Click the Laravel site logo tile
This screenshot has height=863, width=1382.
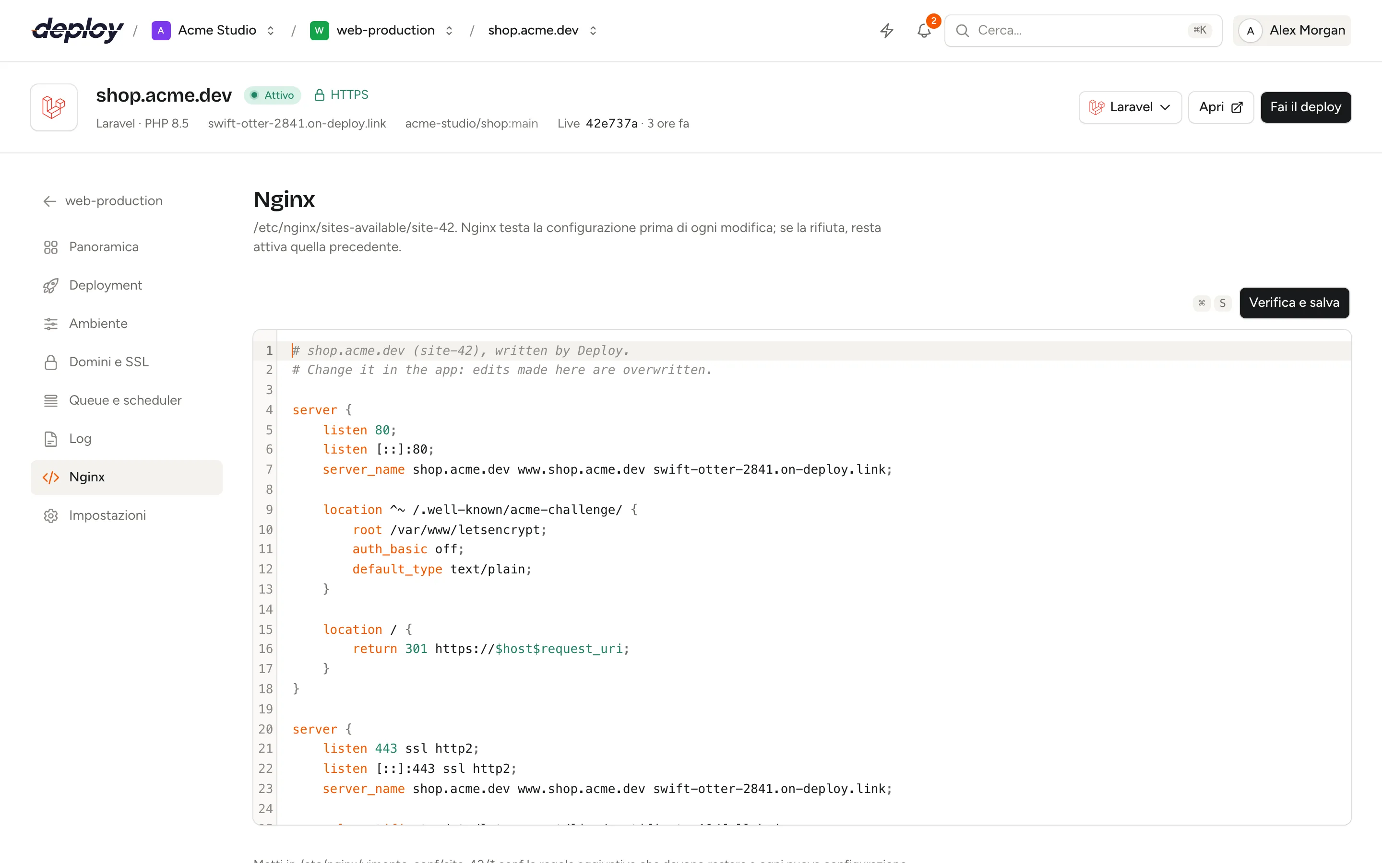(54, 107)
